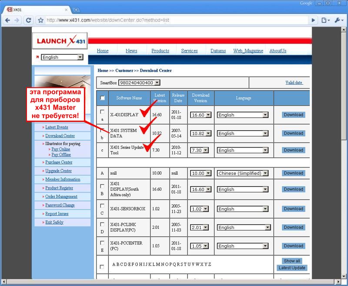
Task: Go to the News menu item
Action: (131, 51)
